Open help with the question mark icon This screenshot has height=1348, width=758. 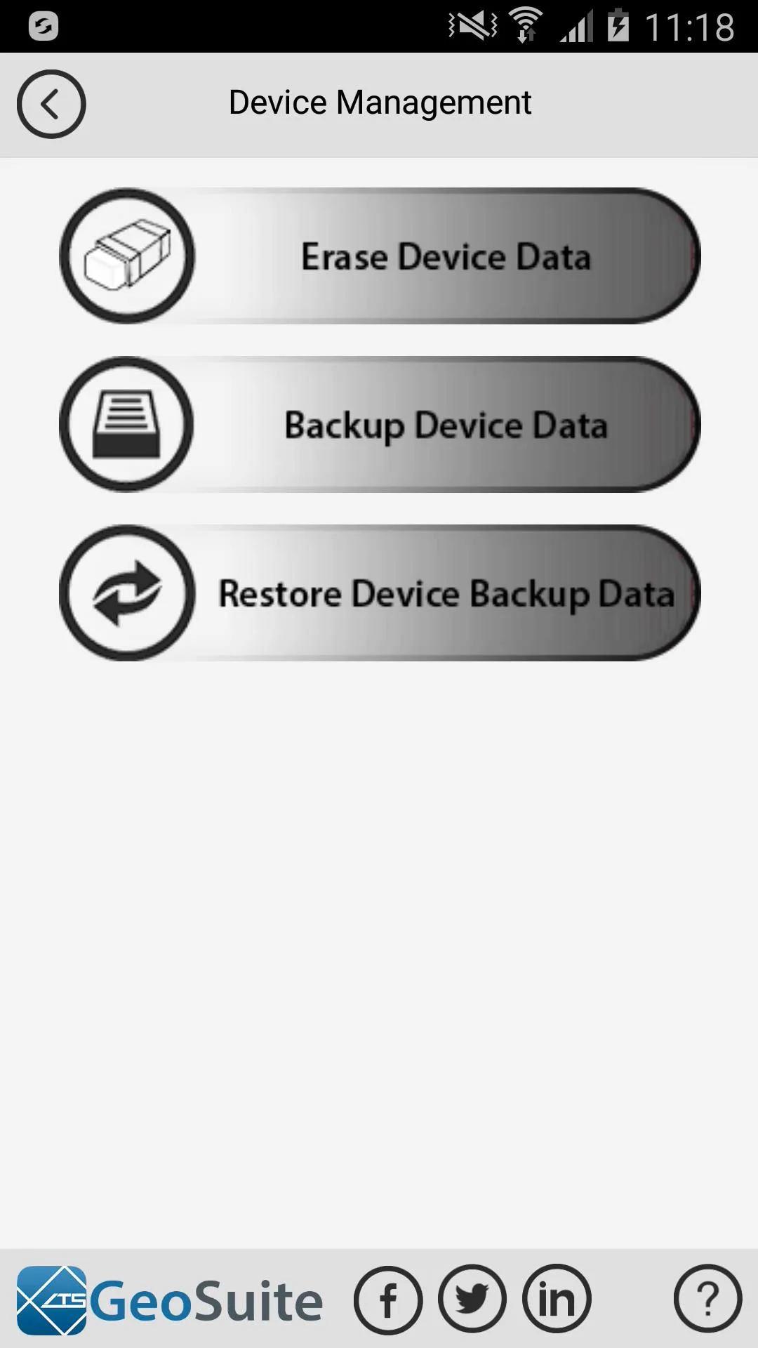point(707,1300)
